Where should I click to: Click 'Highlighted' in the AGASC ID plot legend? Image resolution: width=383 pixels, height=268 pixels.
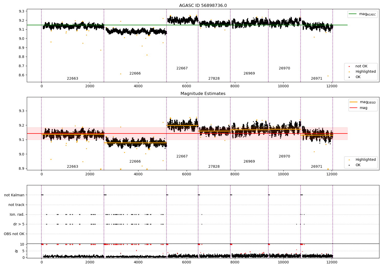click(365, 72)
